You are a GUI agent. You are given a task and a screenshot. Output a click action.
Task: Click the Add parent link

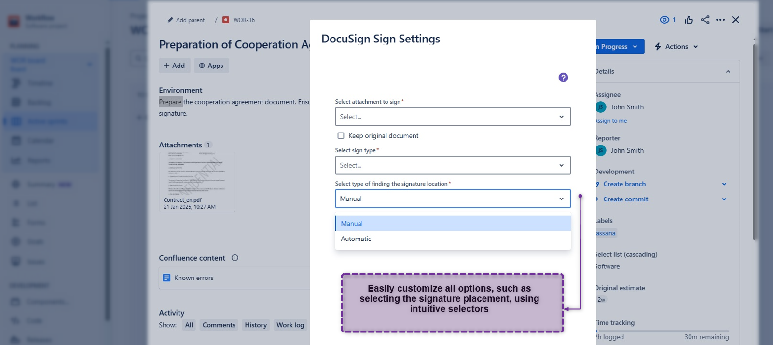190,20
